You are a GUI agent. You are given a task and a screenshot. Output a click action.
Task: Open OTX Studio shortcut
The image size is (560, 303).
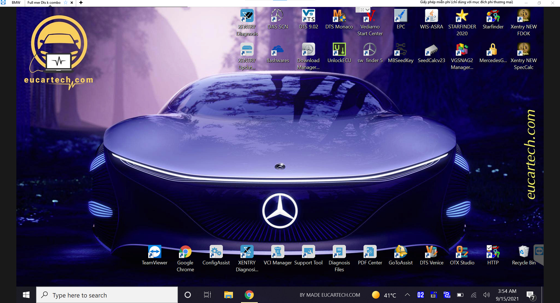tap(462, 255)
